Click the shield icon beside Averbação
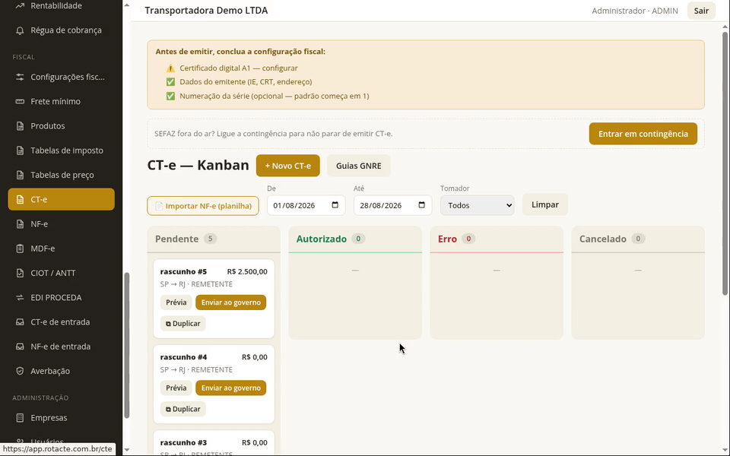The width and height of the screenshot is (730, 456). click(x=20, y=371)
